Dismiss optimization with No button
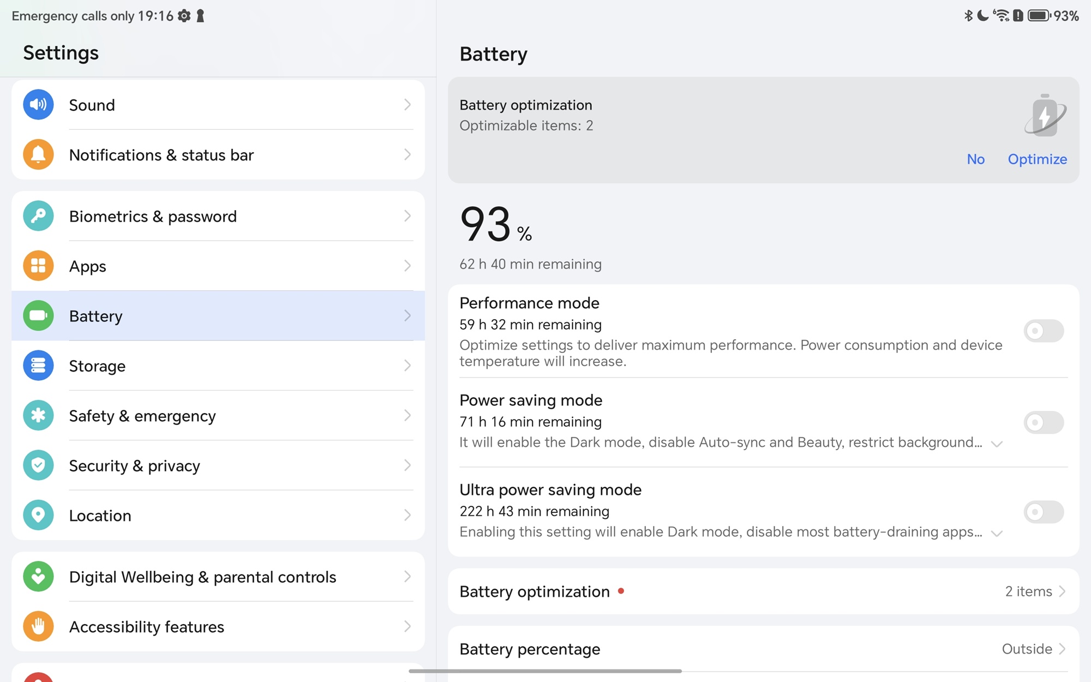This screenshot has width=1091, height=682. pos(975,159)
